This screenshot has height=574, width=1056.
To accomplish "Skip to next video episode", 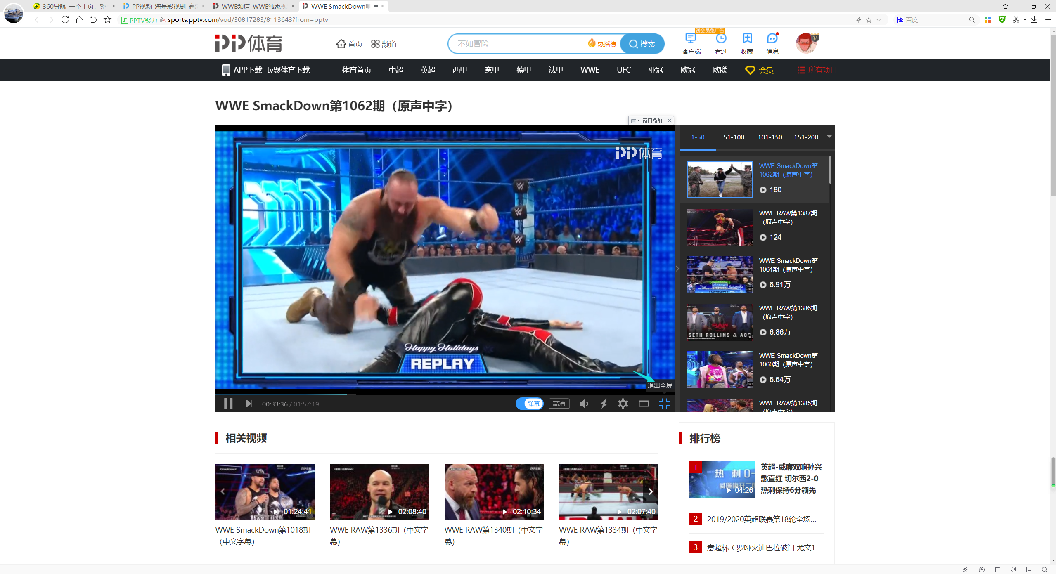I will [x=249, y=404].
